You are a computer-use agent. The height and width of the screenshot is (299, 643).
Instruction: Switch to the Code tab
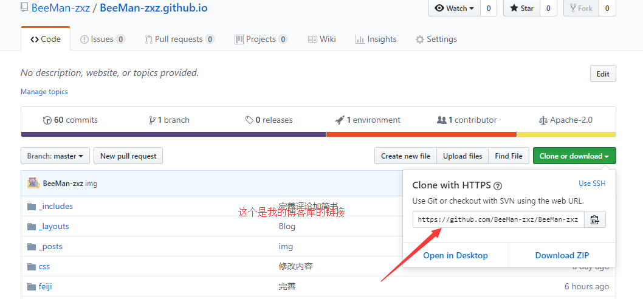tap(46, 39)
